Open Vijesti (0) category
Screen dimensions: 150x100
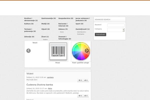click(45, 29)
